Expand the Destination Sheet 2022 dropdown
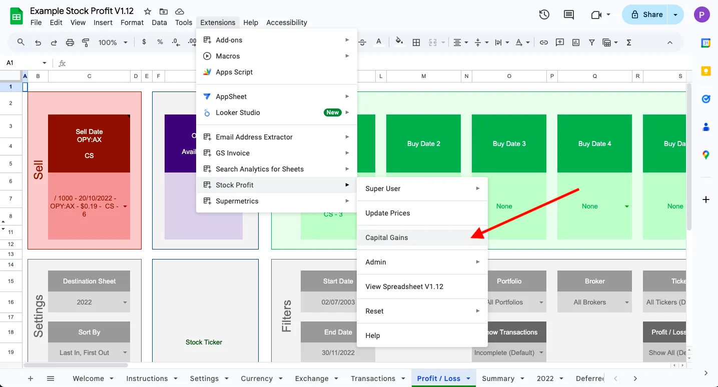The width and height of the screenshot is (718, 387). point(125,302)
